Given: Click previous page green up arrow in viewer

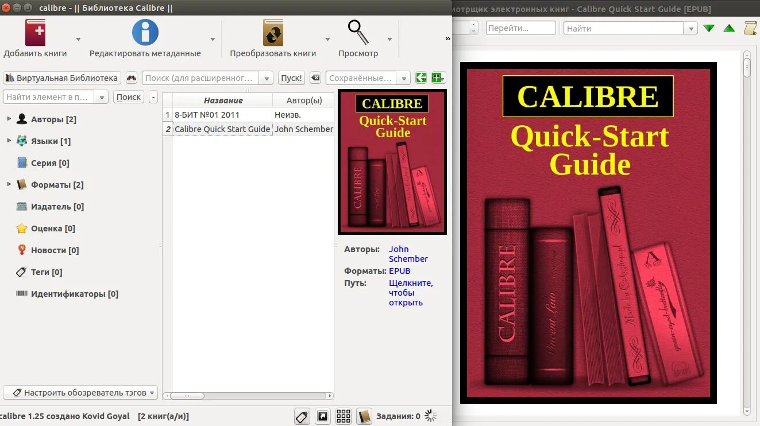Looking at the screenshot, I should 729,28.
